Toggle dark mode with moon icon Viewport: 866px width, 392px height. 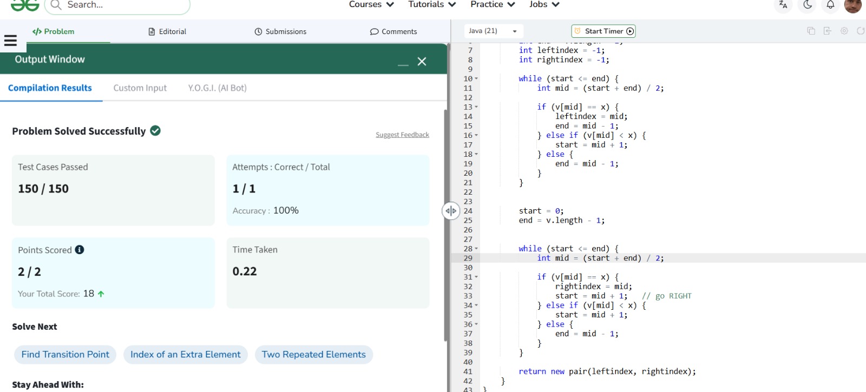click(807, 5)
